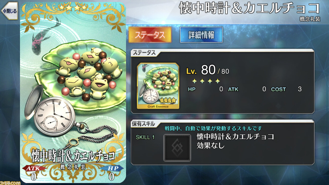Tap the Lv. 80 / 80 level display
The width and height of the screenshot is (329, 185).
click(208, 70)
